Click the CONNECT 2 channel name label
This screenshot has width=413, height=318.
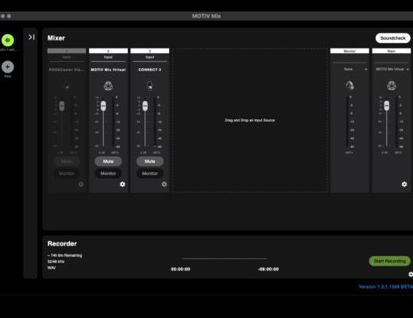coord(150,70)
